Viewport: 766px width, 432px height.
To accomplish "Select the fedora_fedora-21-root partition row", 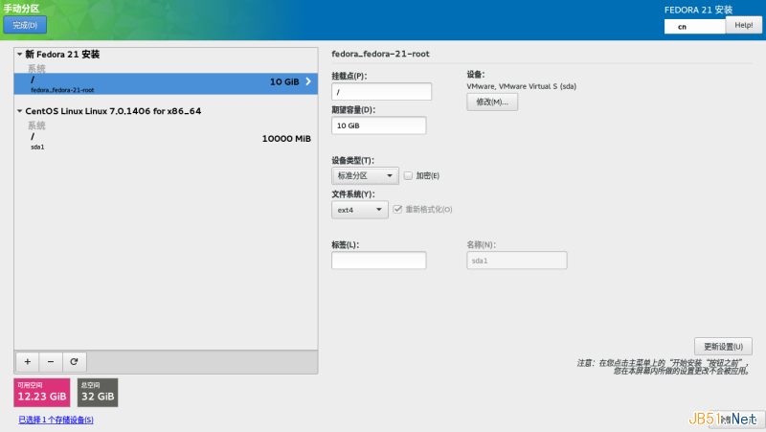I will pos(166,83).
